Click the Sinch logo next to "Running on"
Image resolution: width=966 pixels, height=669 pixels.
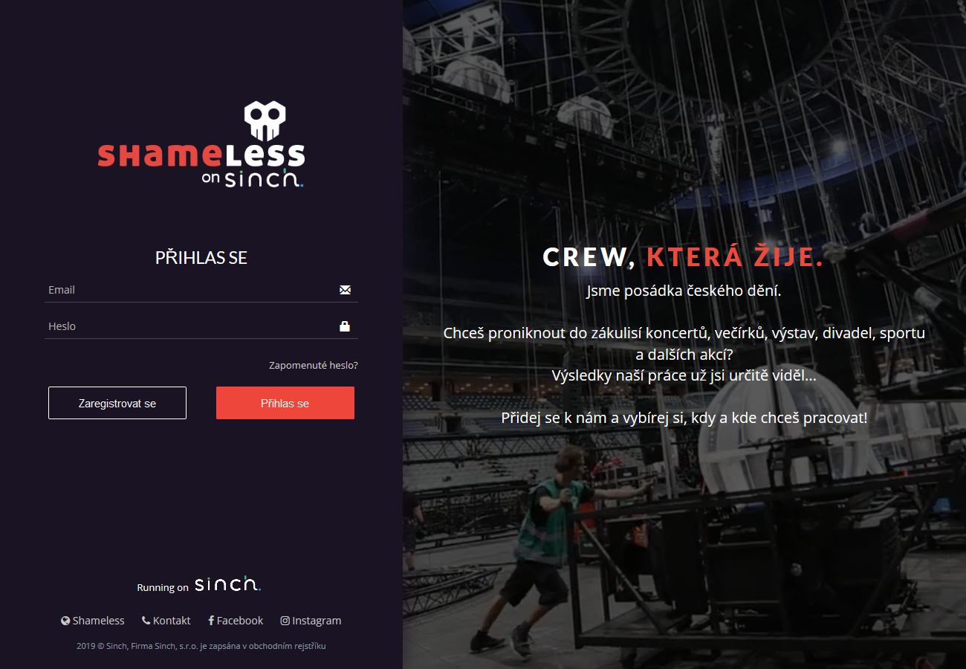pos(228,585)
